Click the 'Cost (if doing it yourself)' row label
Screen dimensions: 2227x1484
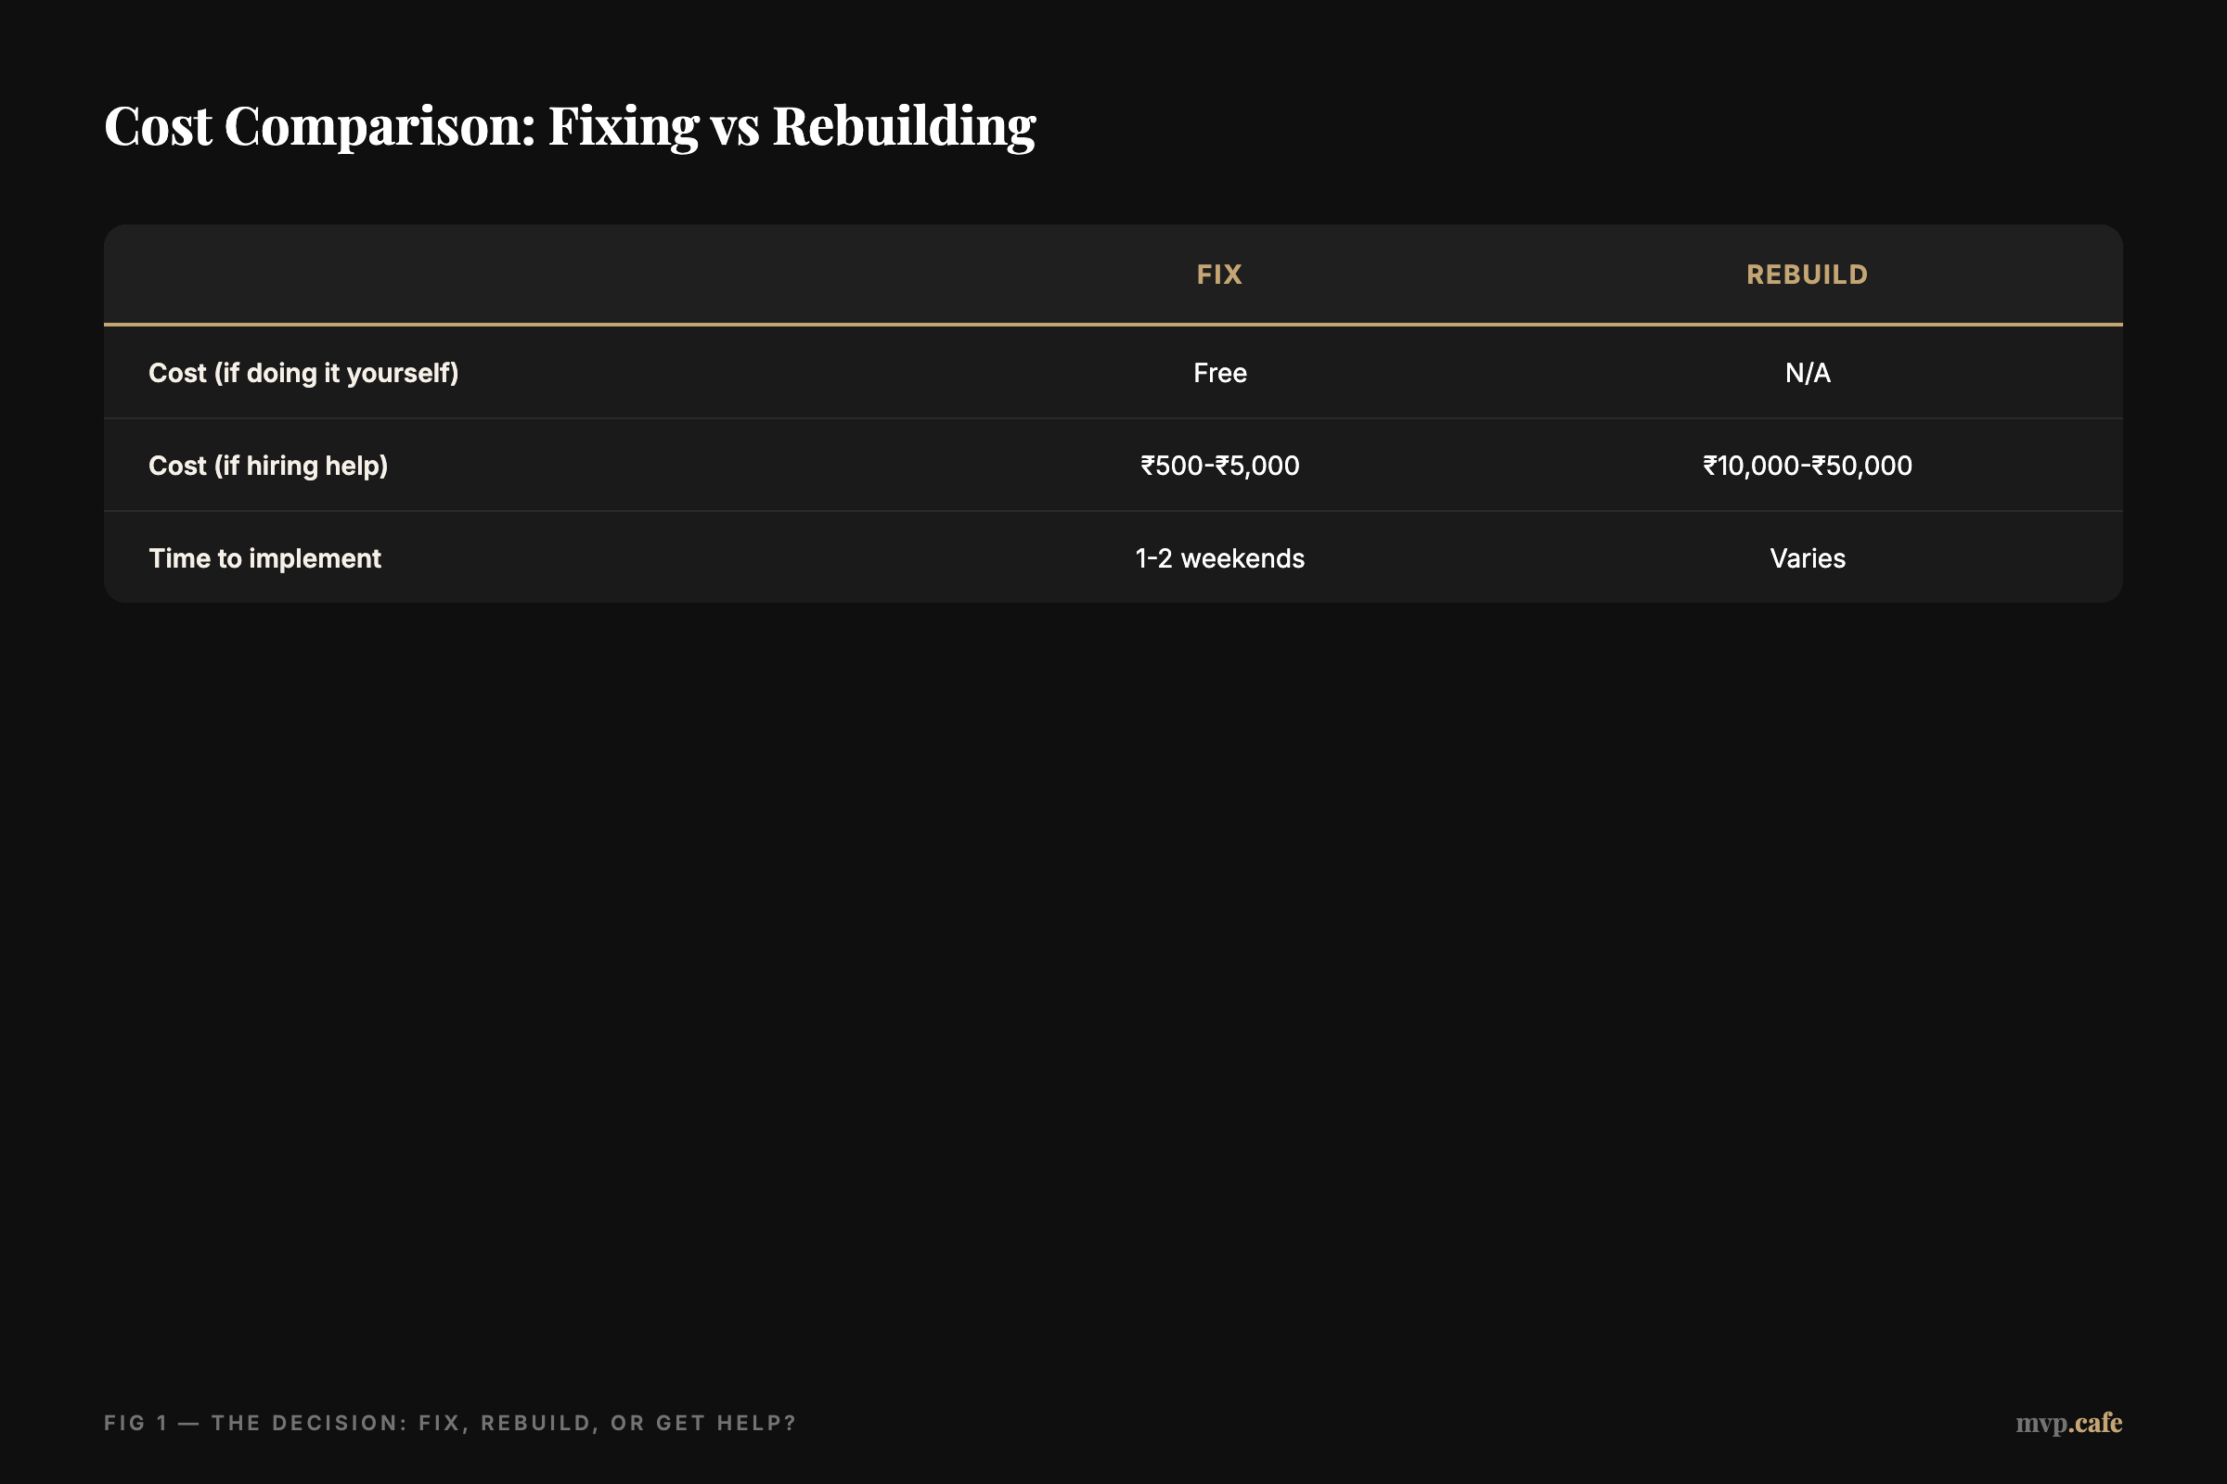pos(303,373)
